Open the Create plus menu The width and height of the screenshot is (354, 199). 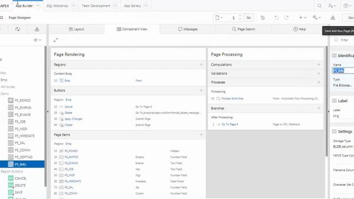pos(303,18)
